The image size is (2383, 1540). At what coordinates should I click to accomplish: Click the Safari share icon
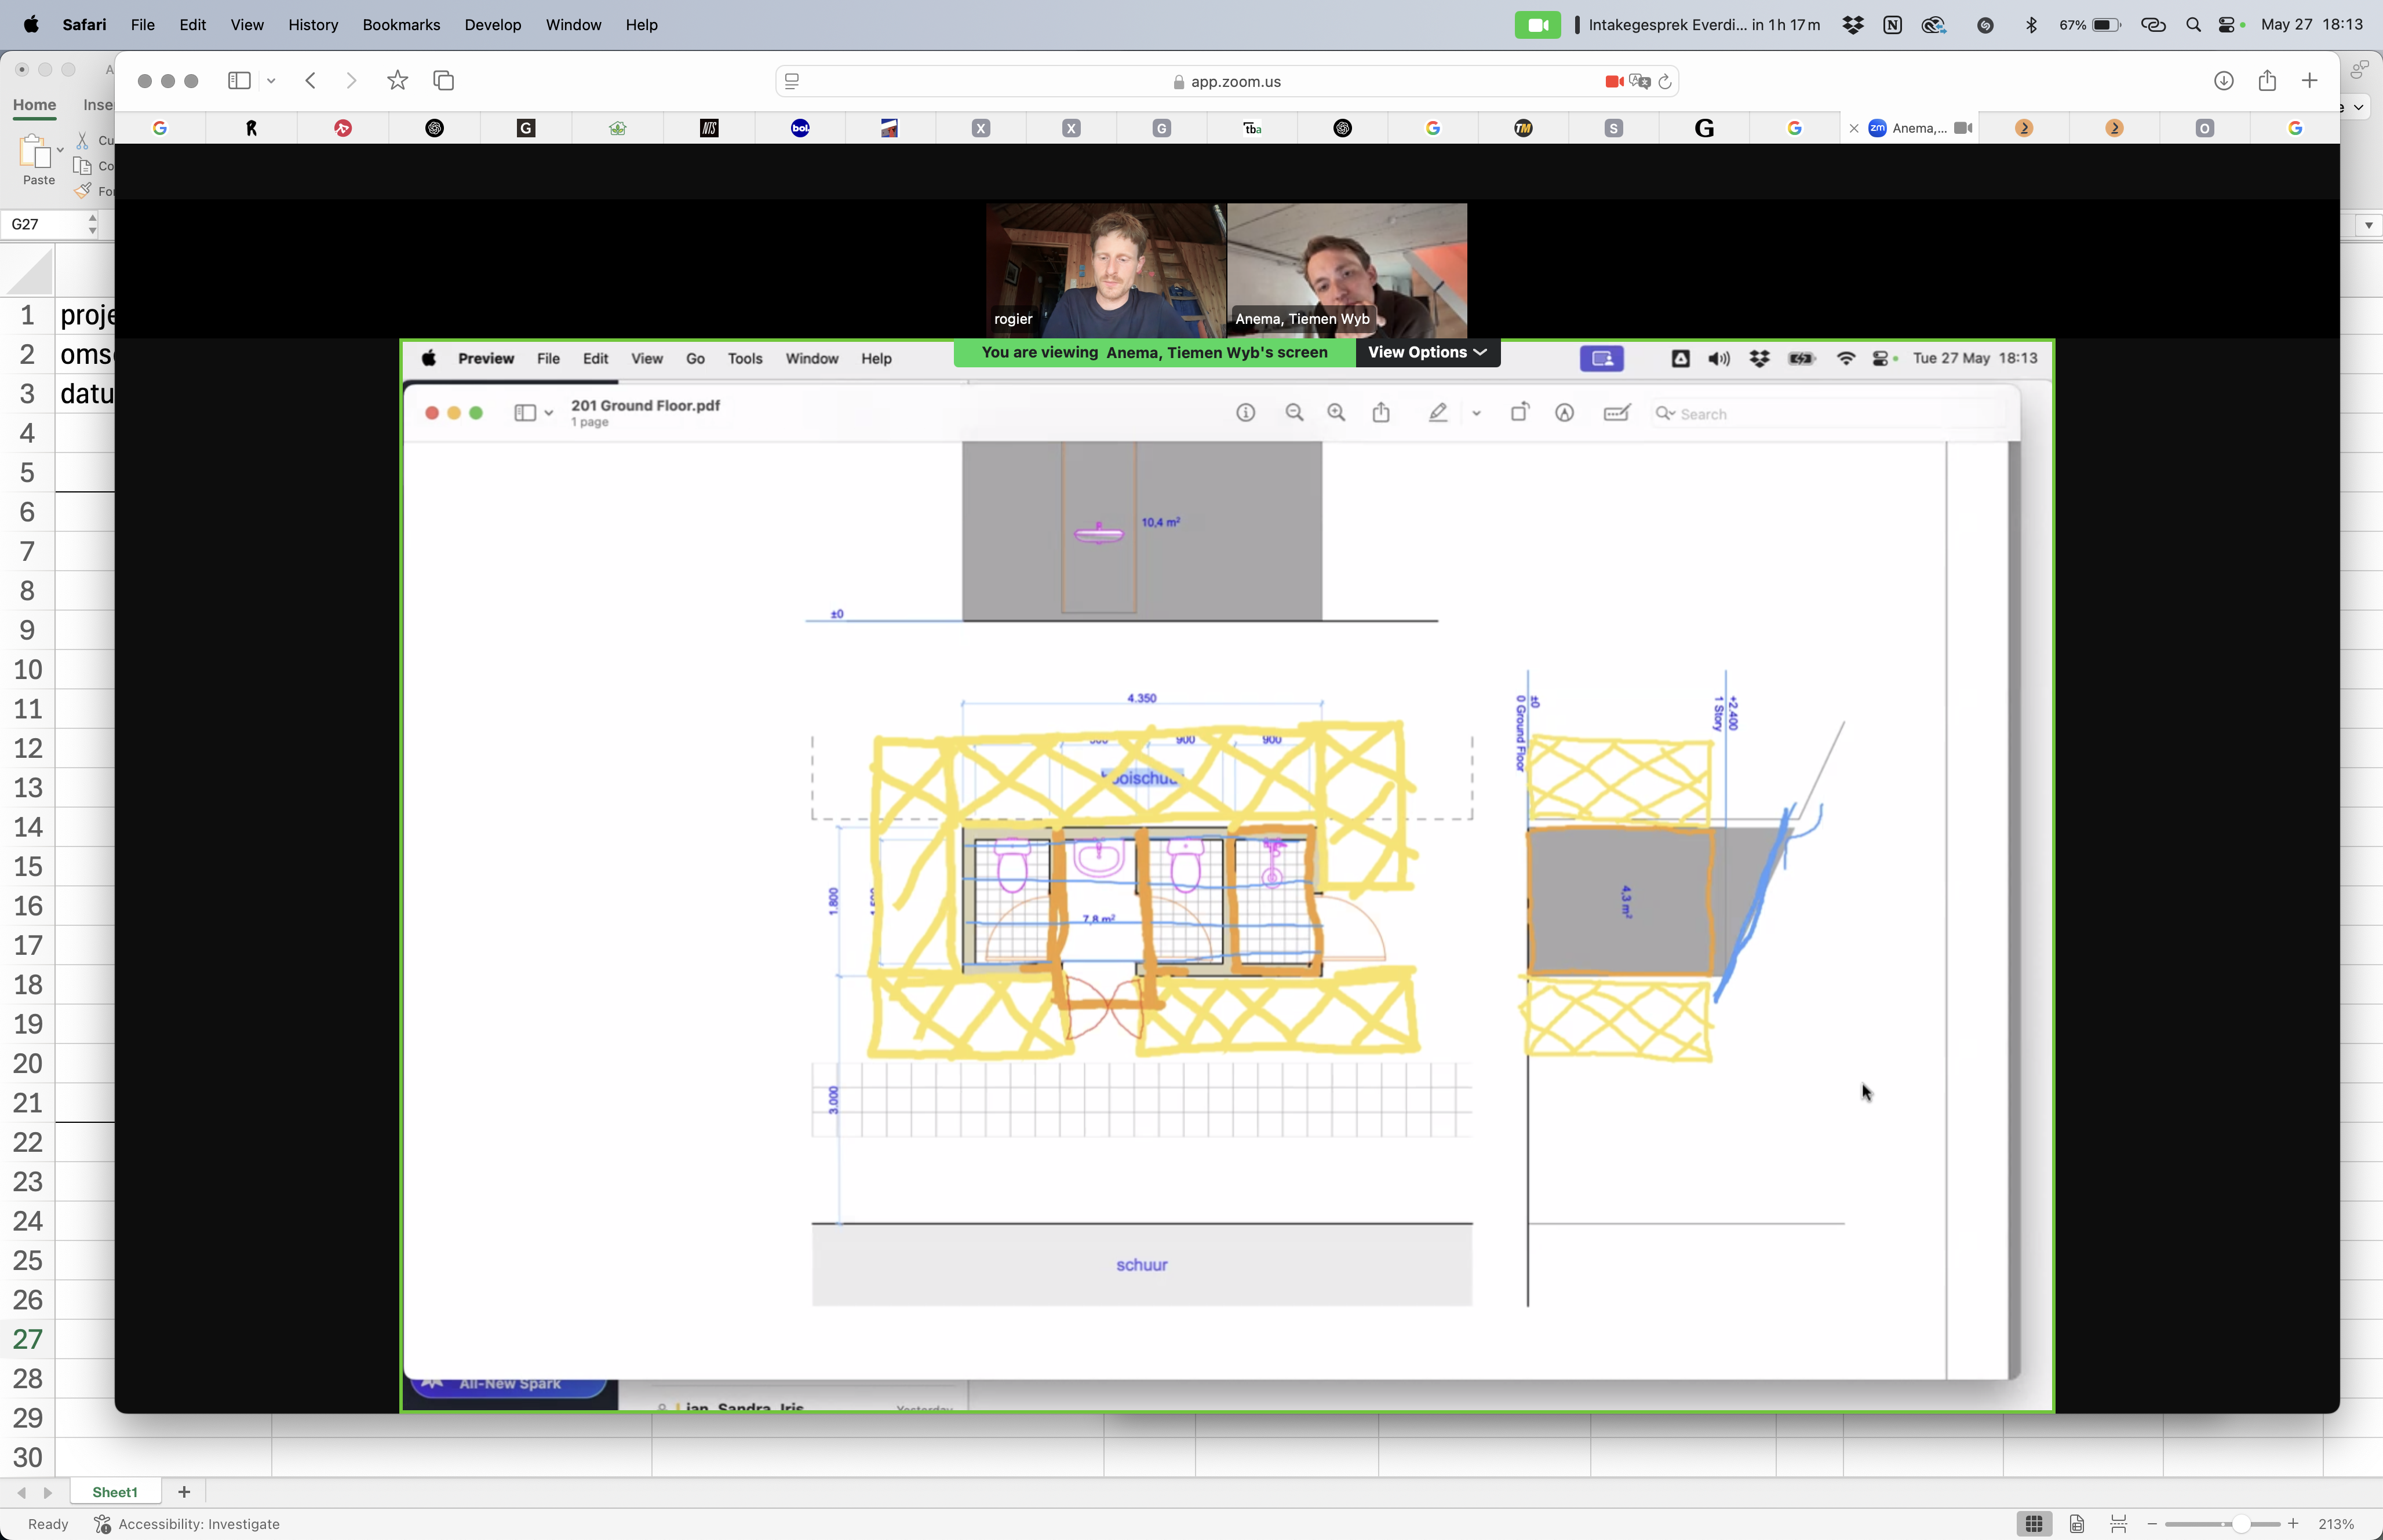[x=2267, y=81]
